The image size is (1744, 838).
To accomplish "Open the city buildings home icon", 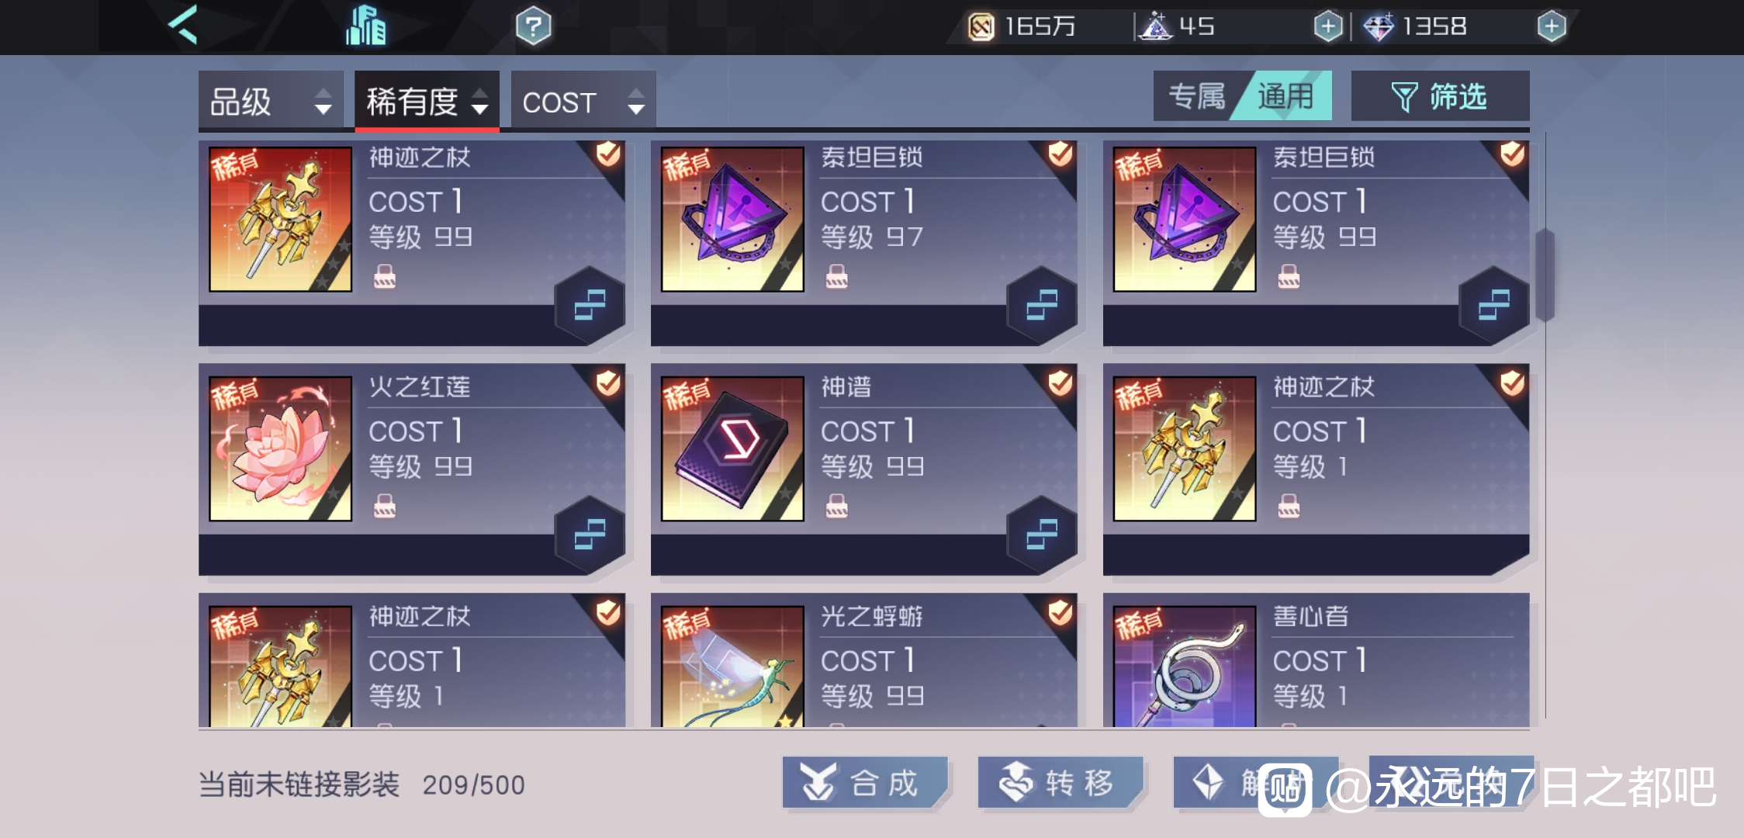I will tap(365, 25).
